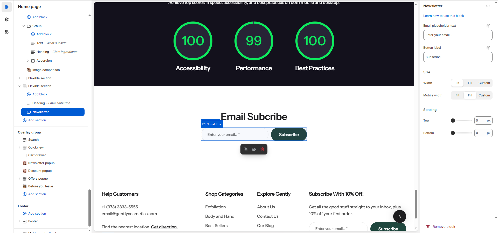This screenshot has width=498, height=233.
Task: Open theme settings gear icon
Action: [7, 19]
